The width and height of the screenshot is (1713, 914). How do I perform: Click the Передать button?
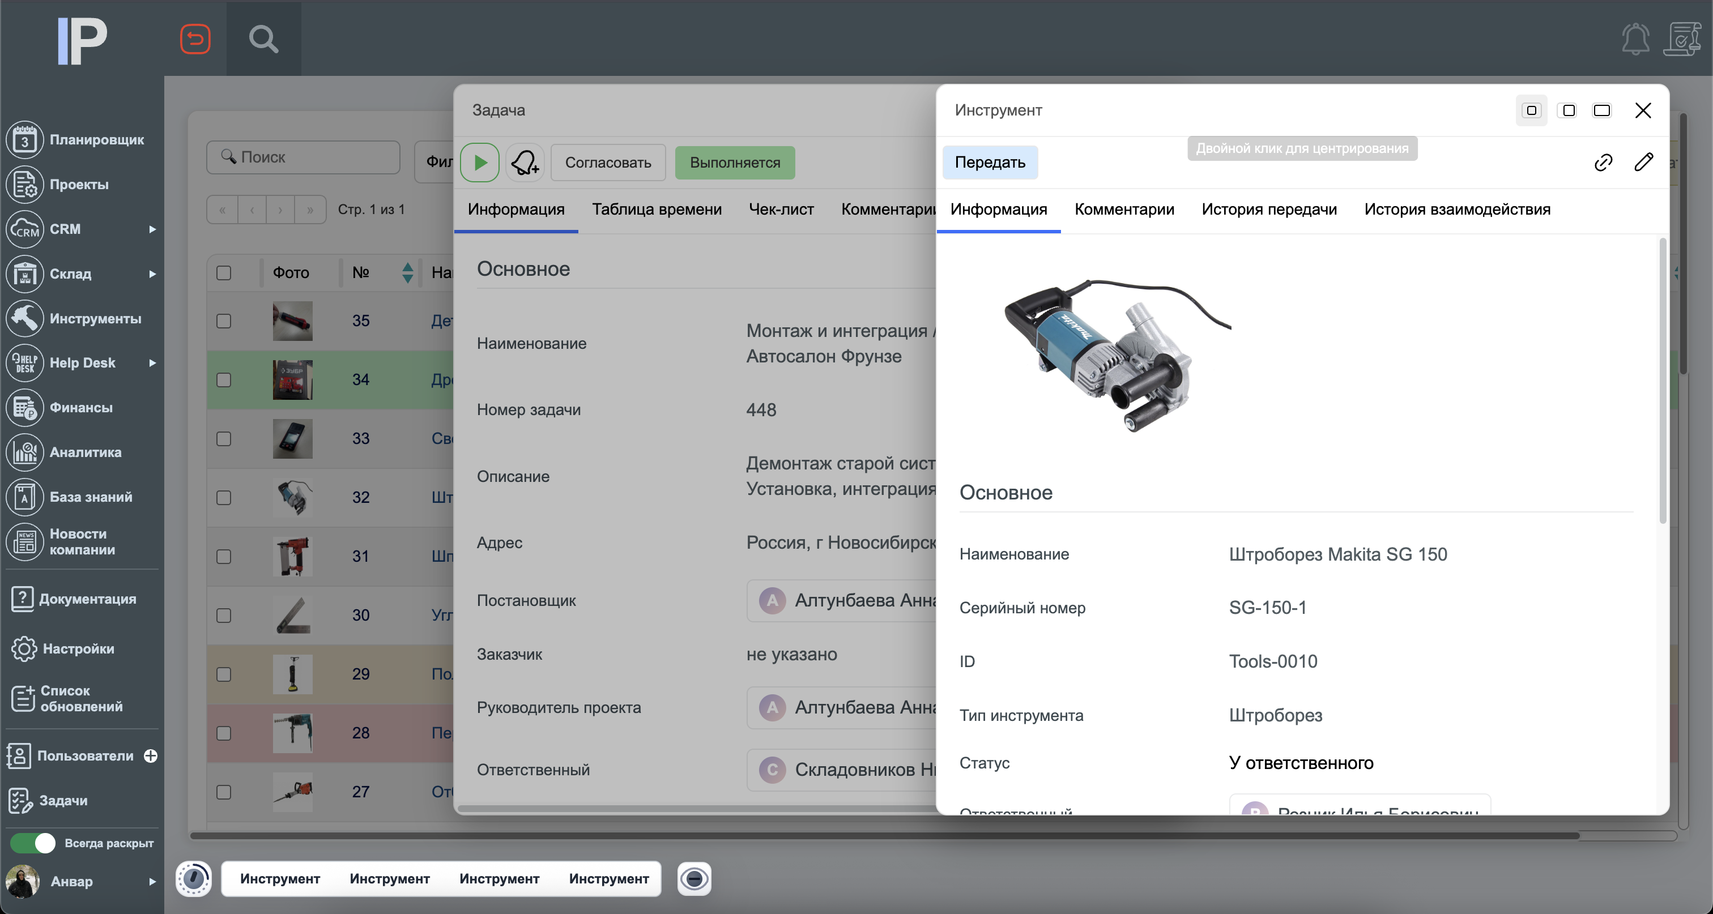click(x=990, y=162)
